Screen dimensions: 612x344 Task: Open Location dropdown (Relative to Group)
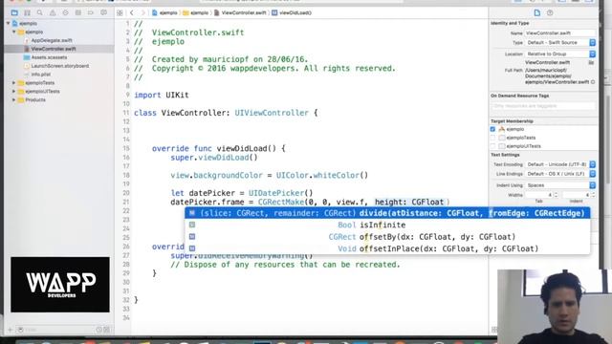[560, 54]
